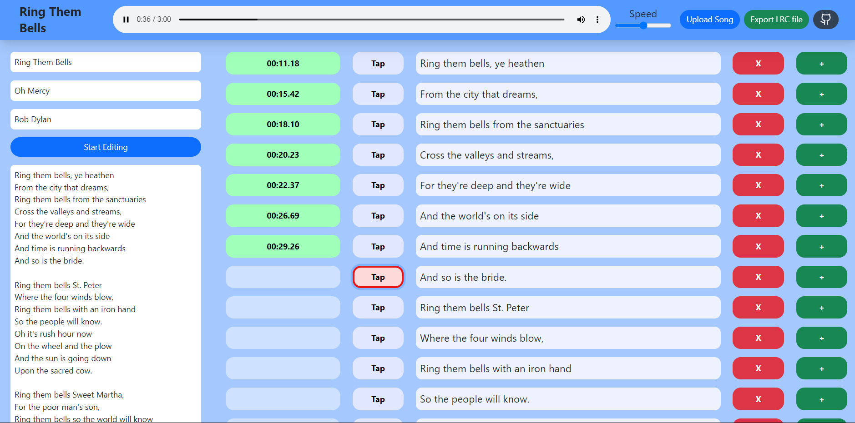Edit lyric text 'Ring them bells, ye heathen'
The image size is (855, 423).
568,63
